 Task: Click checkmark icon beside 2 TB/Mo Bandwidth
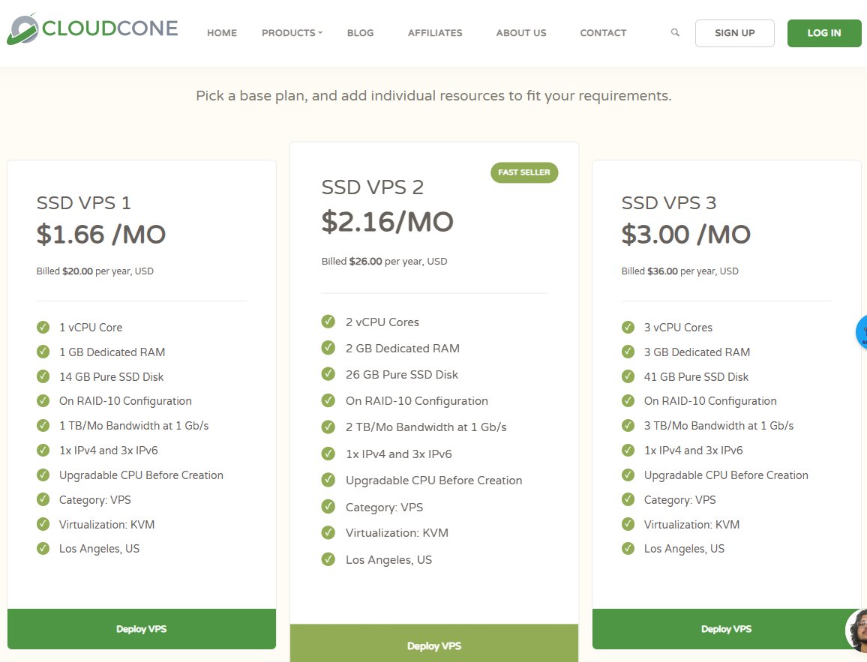tap(328, 427)
